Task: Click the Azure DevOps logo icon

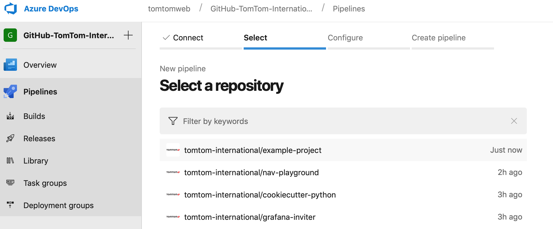Action: tap(11, 8)
